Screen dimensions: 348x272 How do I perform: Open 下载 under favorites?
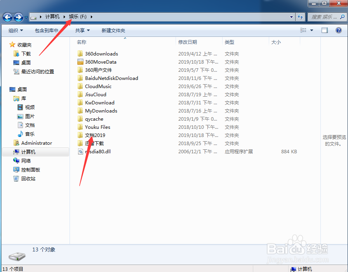26,54
